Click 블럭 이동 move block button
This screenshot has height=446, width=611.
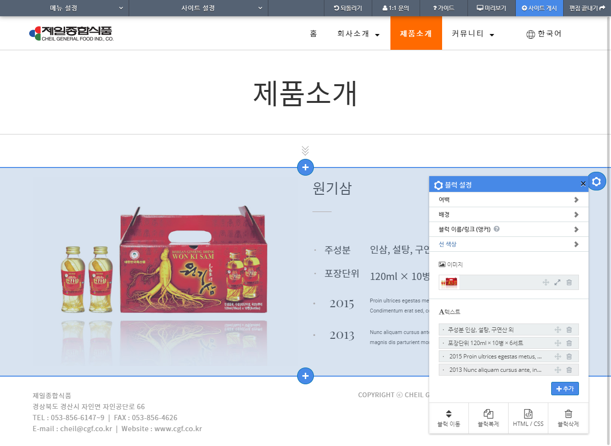point(449,418)
